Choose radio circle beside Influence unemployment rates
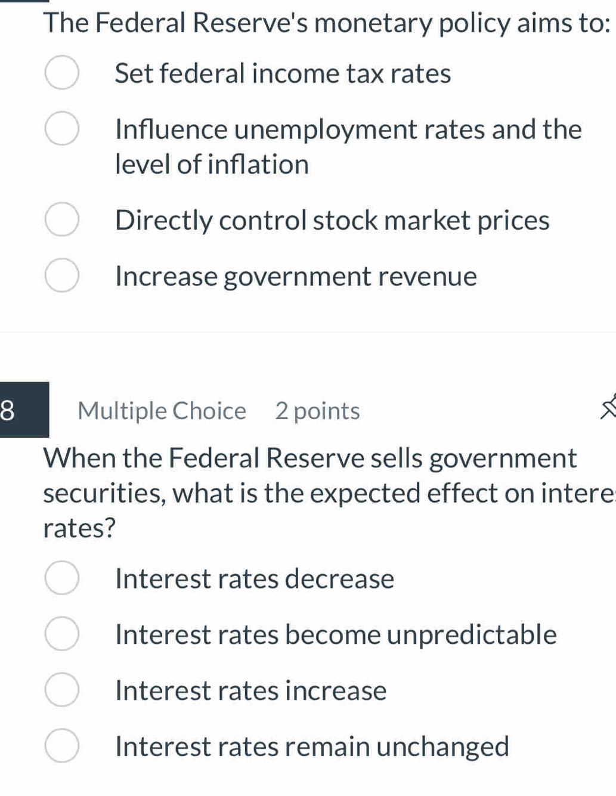The image size is (616, 796). 61,129
